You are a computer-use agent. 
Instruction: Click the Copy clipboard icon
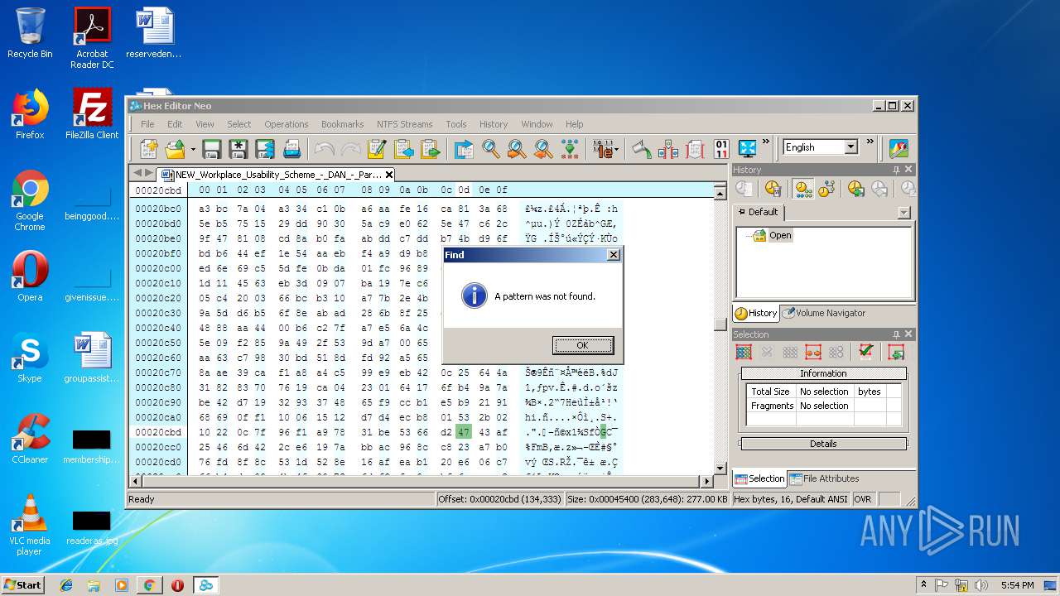coord(403,149)
